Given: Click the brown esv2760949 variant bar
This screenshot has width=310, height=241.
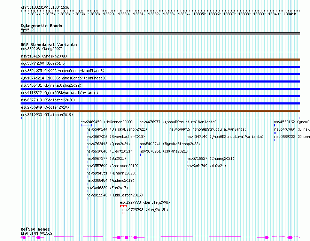Looking at the screenshot, I should [160, 111].
